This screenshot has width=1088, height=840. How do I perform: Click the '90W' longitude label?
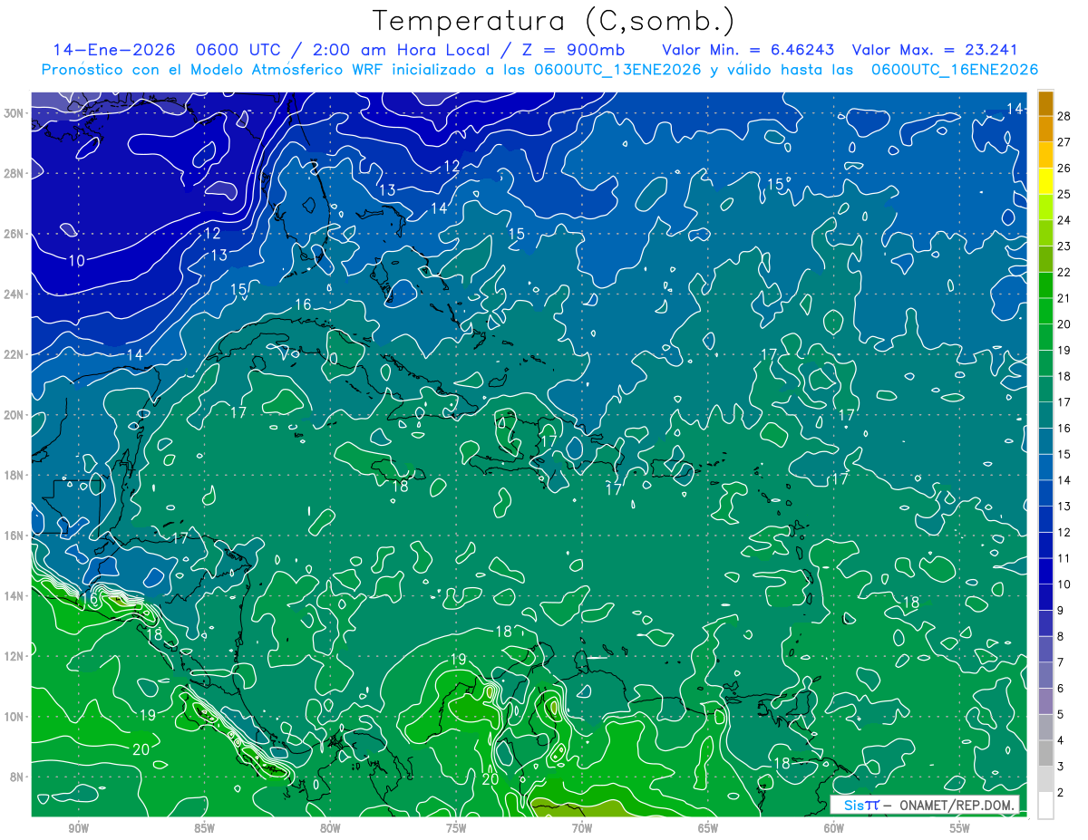click(x=79, y=828)
